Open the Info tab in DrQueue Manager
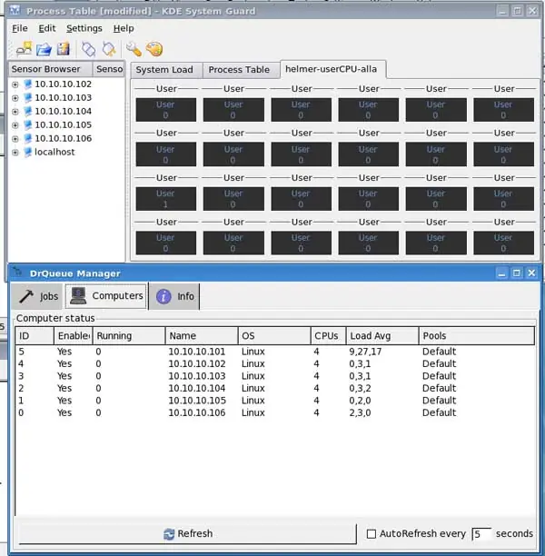The height and width of the screenshot is (556, 545). click(x=174, y=296)
